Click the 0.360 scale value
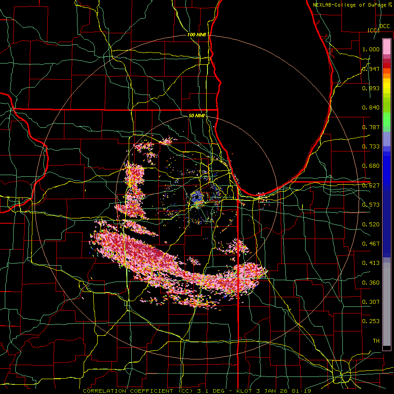 tap(371, 283)
